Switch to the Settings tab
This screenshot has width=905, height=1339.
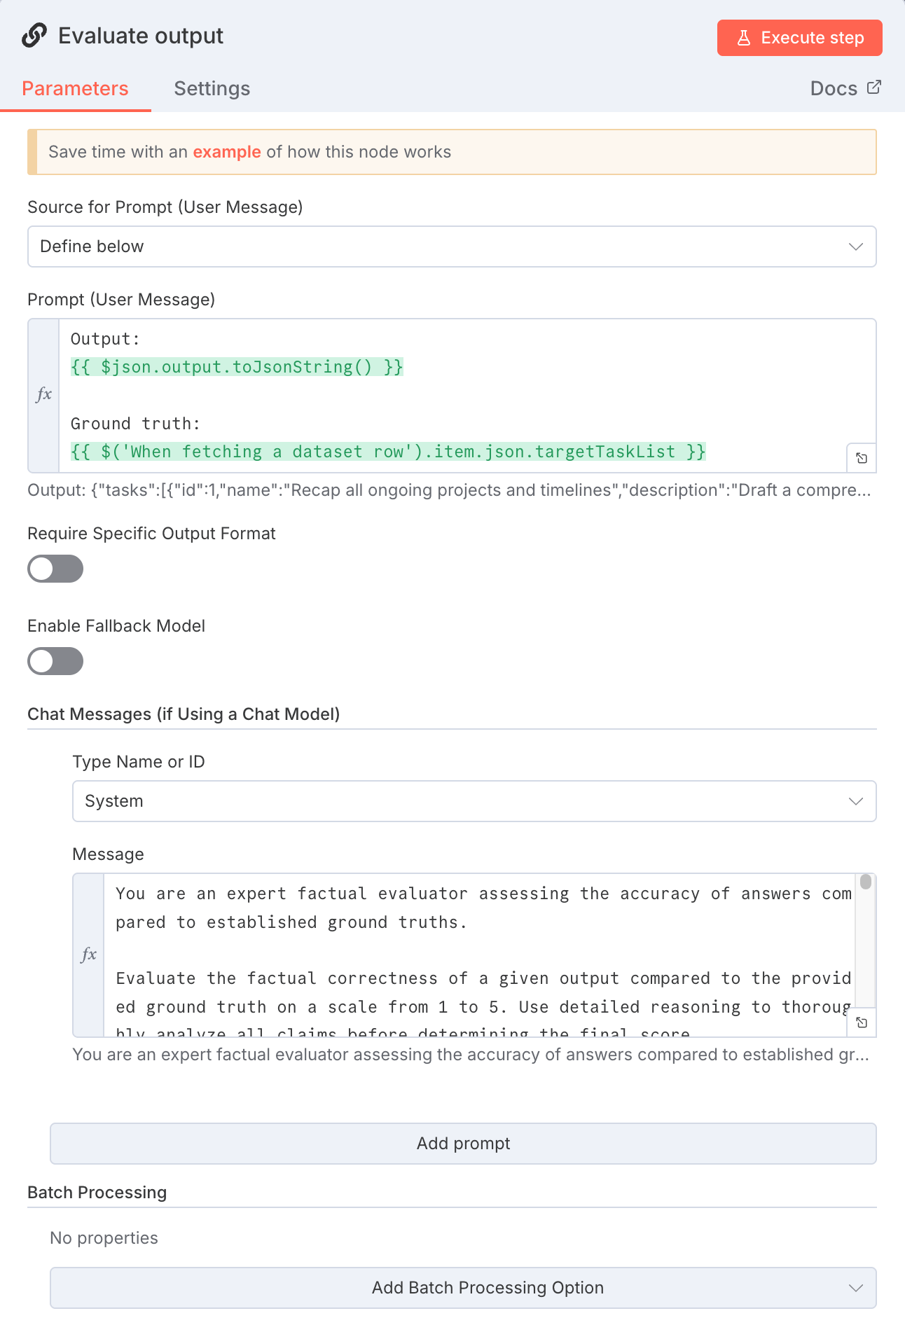(x=212, y=89)
